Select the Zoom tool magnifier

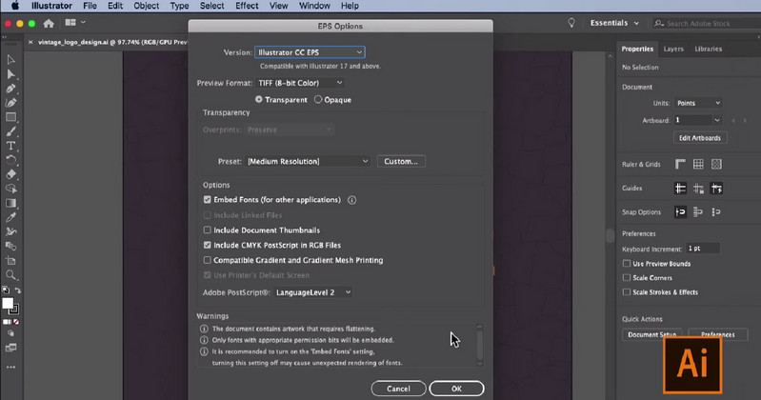(11, 275)
